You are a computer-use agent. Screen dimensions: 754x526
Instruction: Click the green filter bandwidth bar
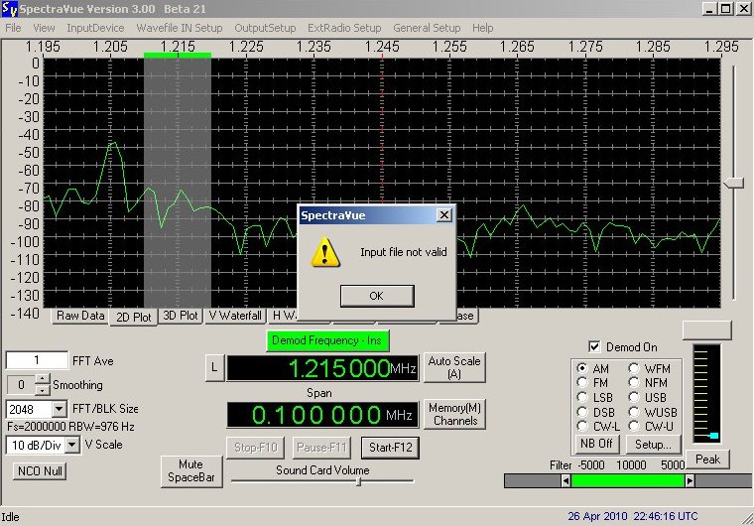pyautogui.click(x=628, y=480)
